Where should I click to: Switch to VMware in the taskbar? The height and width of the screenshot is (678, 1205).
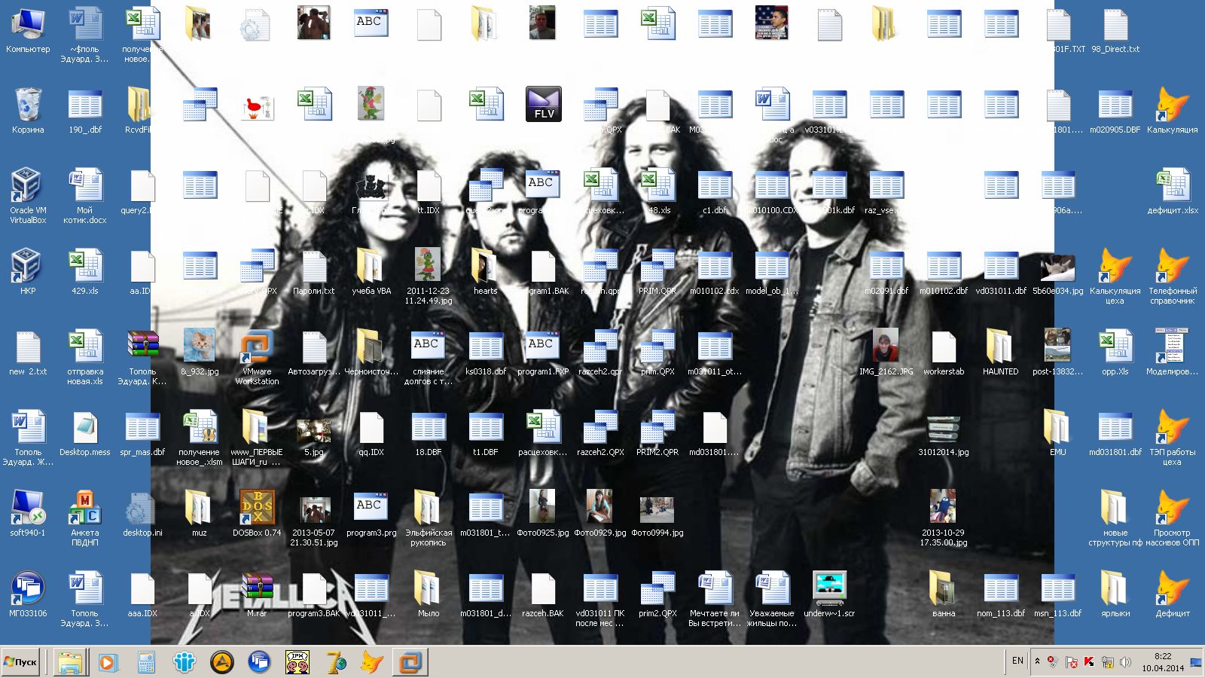[x=410, y=662]
